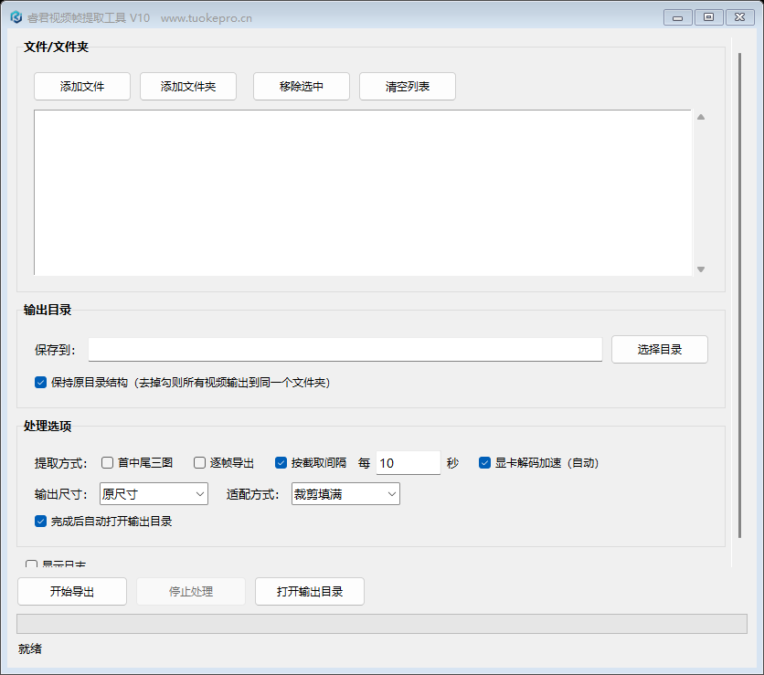Toggle 保持原目录结构 checkbox
Viewport: 764px width, 675px height.
coord(40,383)
